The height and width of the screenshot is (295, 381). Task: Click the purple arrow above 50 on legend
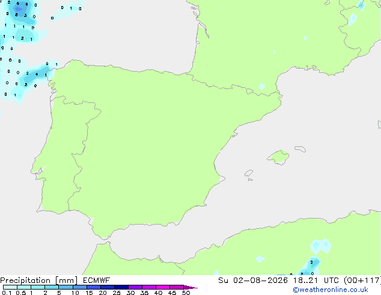point(190,287)
